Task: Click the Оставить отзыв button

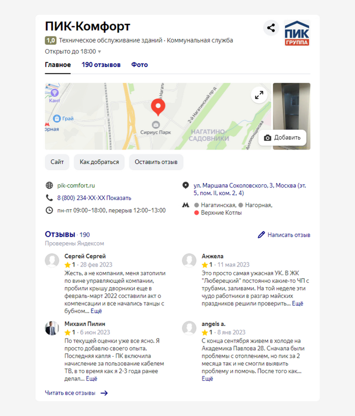Action: tap(156, 162)
